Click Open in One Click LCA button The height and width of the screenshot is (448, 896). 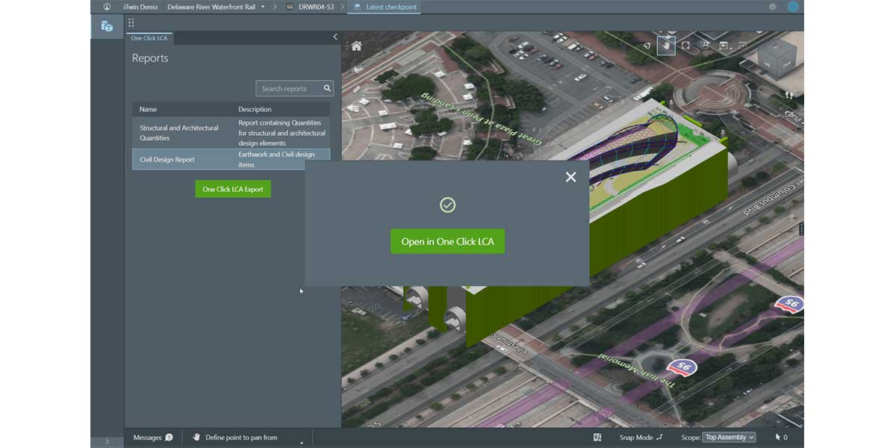447,242
